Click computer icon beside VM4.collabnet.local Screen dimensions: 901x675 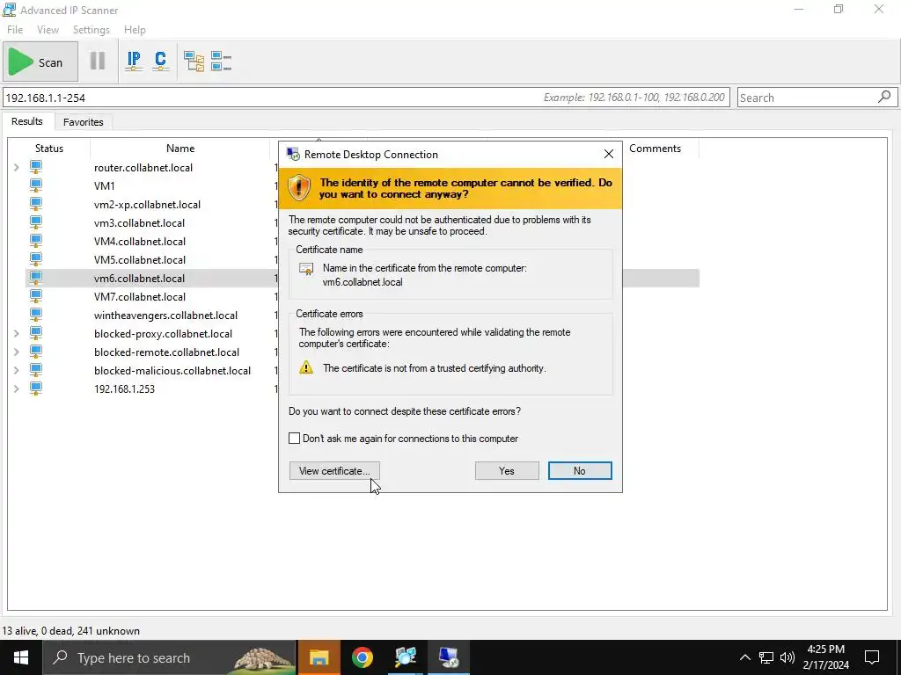35,241
